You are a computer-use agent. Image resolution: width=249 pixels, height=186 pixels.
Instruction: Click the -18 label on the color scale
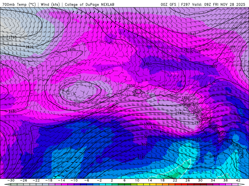pyautogui.click(x=49, y=180)
